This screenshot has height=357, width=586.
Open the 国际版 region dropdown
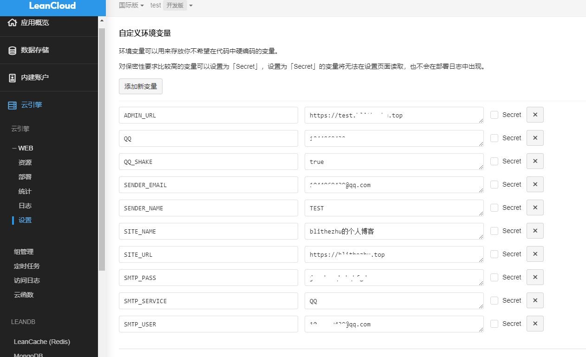(x=131, y=6)
